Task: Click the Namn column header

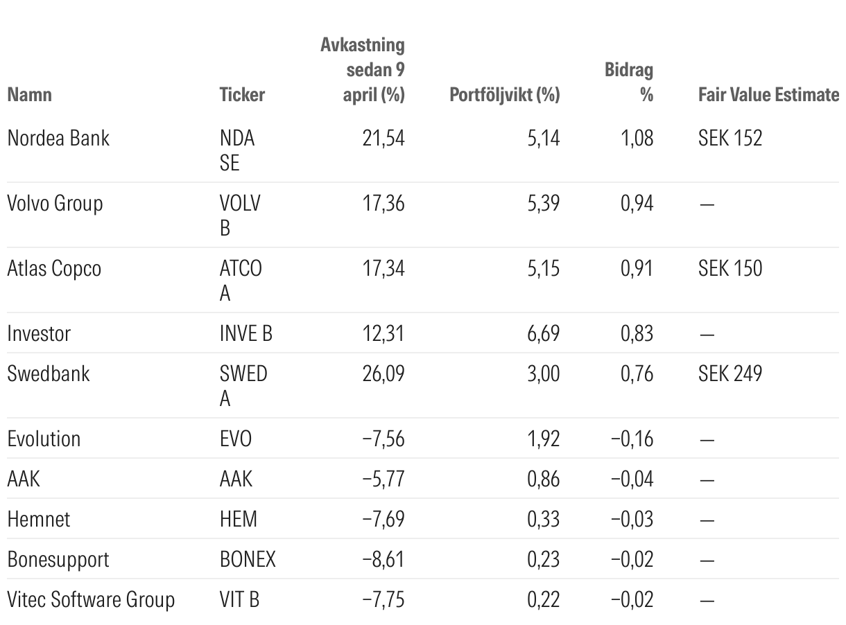Action: 29,94
